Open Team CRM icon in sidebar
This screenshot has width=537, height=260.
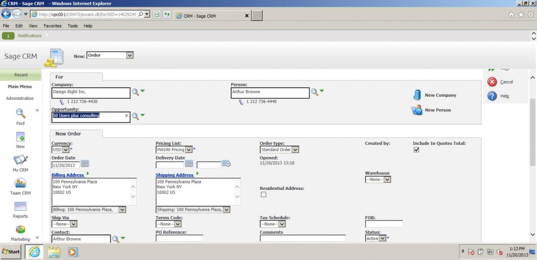coord(20,183)
